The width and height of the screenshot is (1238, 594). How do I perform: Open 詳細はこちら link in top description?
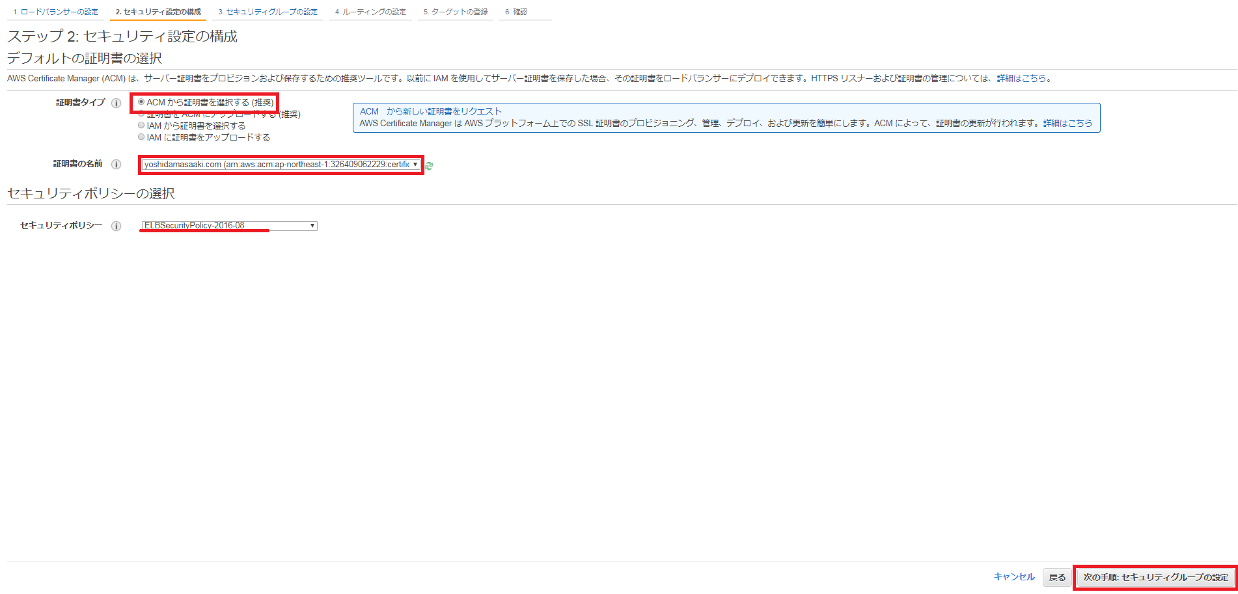(x=1022, y=78)
